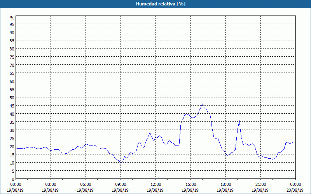
Task: Select the y-axis label '10'
Action: pyautogui.click(x=12, y=163)
